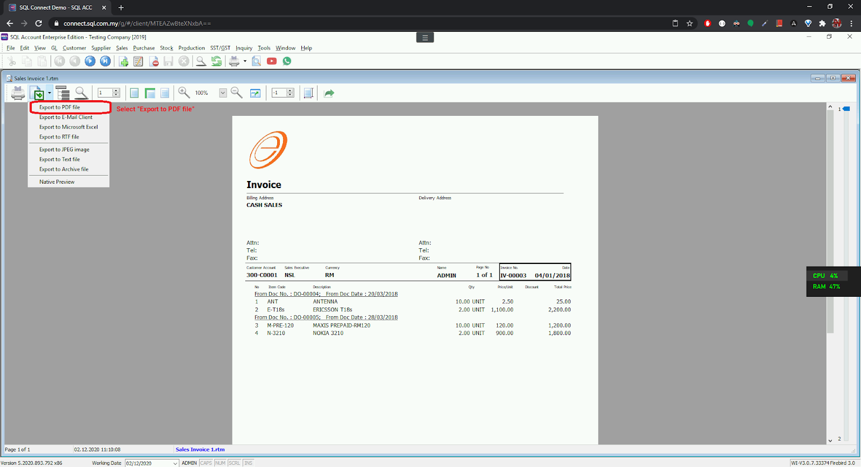
Task: Choose Native Preview option
Action: [57, 182]
